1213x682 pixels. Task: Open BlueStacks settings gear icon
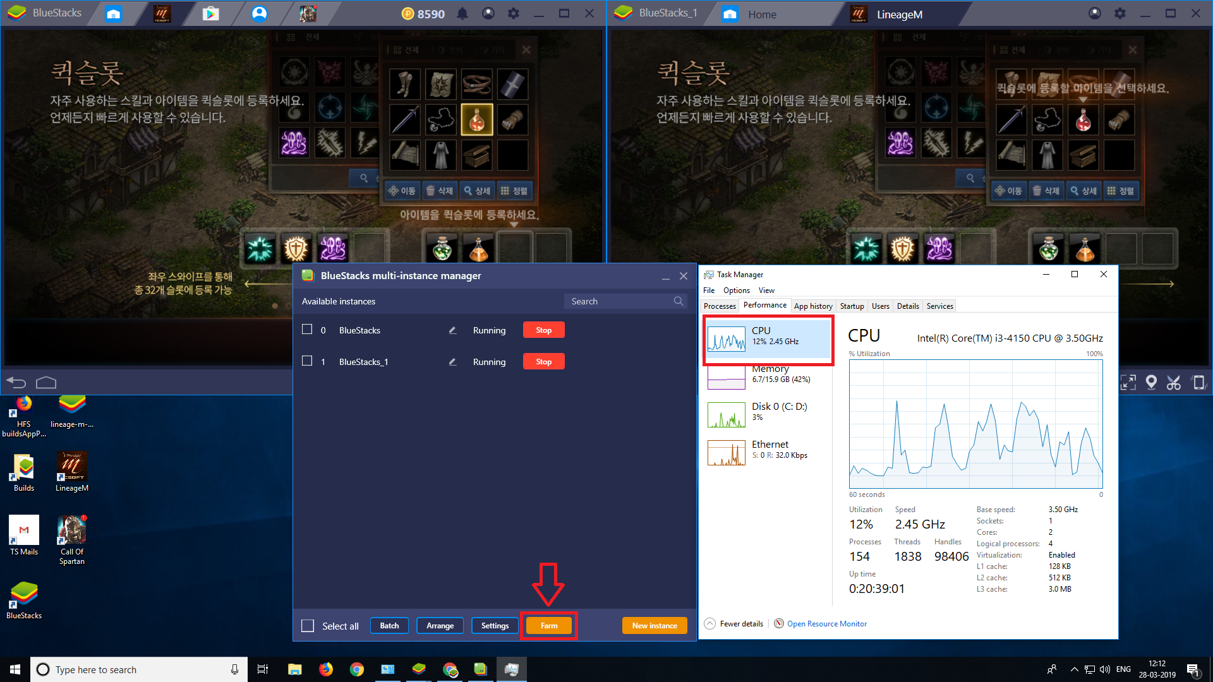click(x=514, y=13)
